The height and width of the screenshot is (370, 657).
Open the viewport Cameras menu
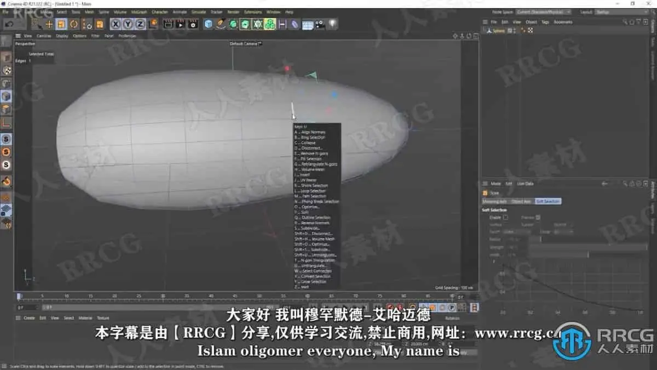(x=44, y=36)
